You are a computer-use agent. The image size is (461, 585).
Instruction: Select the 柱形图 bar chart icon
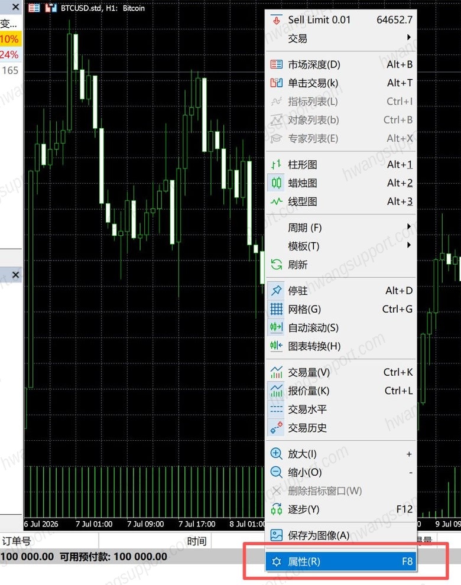[x=276, y=164]
